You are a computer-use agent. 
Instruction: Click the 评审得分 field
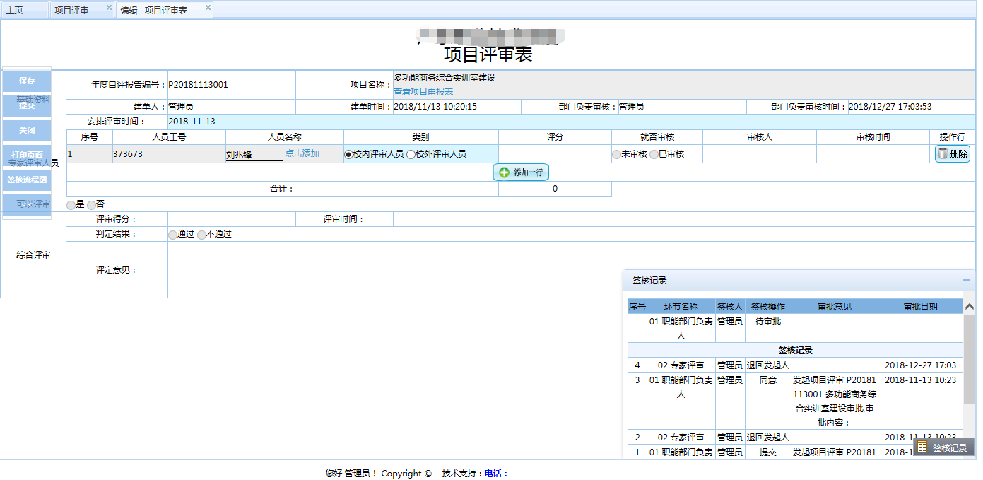click(x=231, y=219)
